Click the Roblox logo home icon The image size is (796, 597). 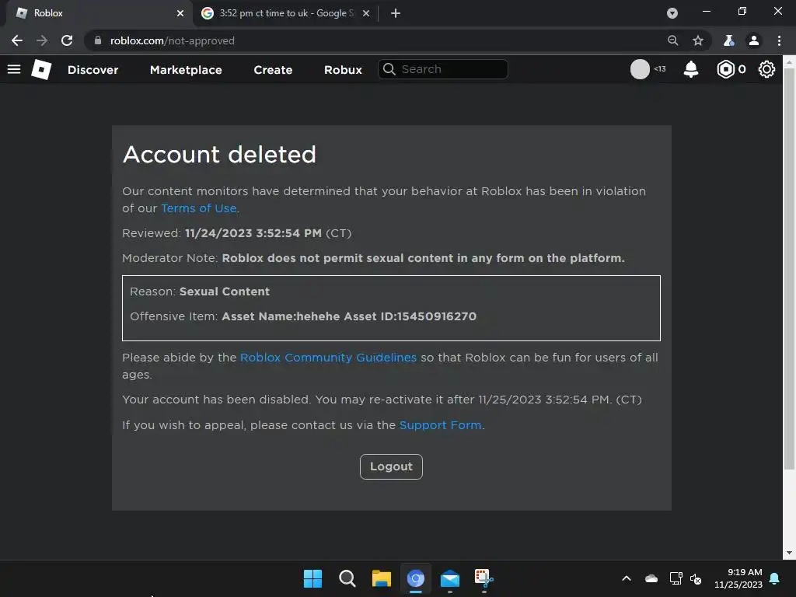[x=41, y=69]
